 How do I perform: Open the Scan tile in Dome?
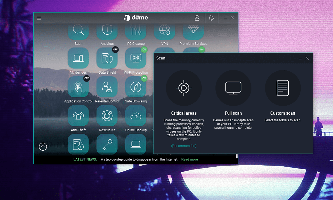(78, 32)
